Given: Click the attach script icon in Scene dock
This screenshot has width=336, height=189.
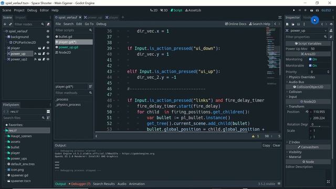Looking at the screenshot, I should click(48, 24).
